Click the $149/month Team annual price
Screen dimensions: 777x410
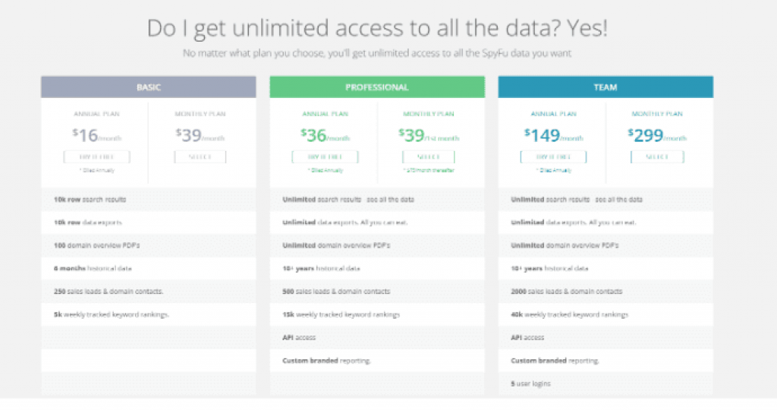pos(553,135)
